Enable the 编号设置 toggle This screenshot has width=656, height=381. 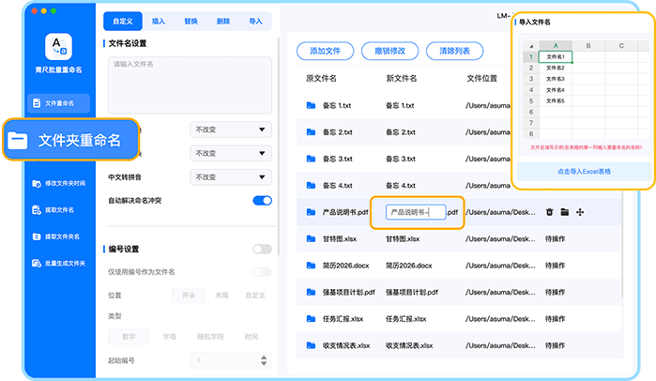[262, 249]
